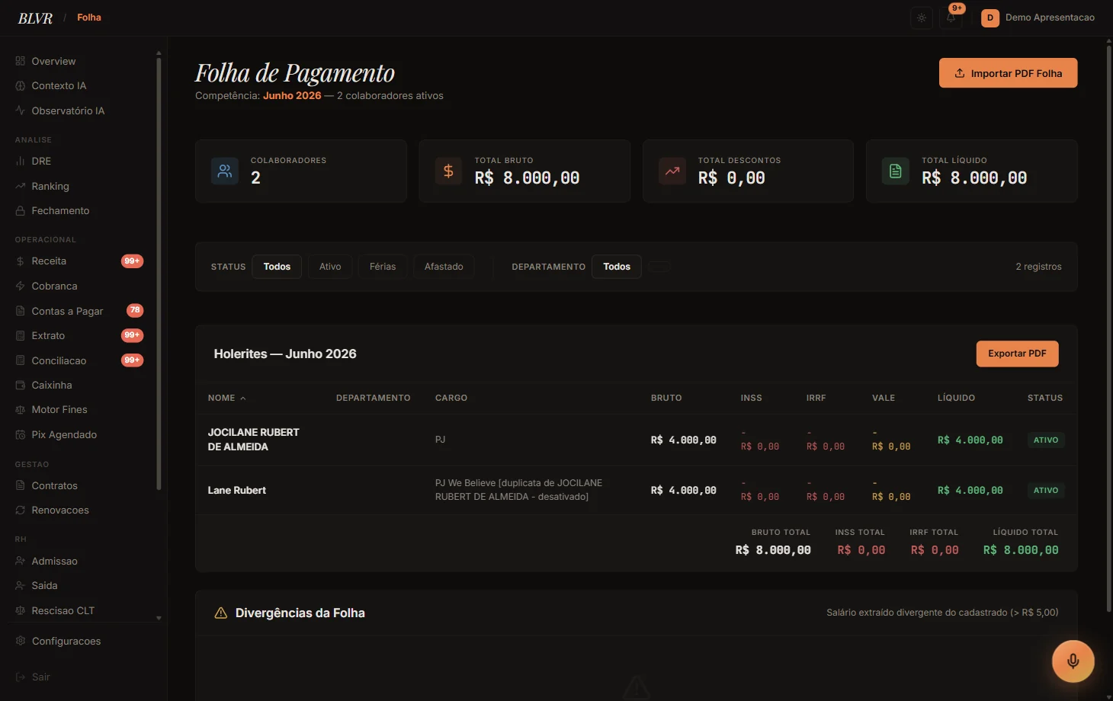Go to the Extrato menu entry
The width and height of the screenshot is (1113, 701).
79,336
